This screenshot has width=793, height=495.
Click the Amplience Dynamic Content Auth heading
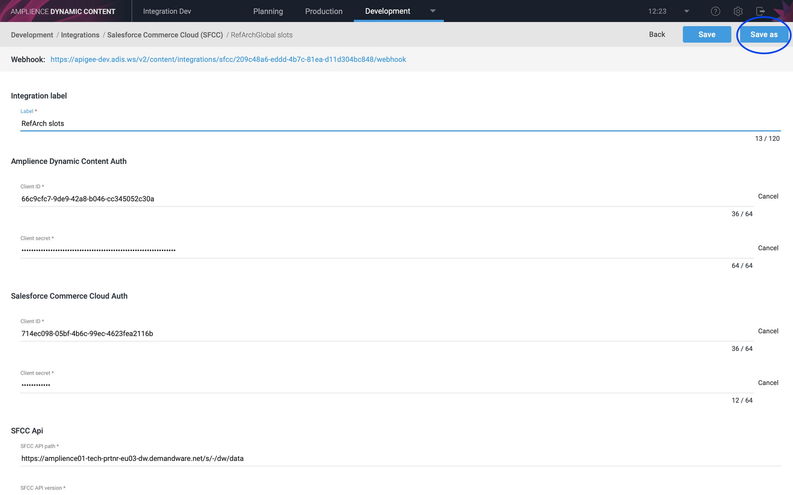click(69, 161)
